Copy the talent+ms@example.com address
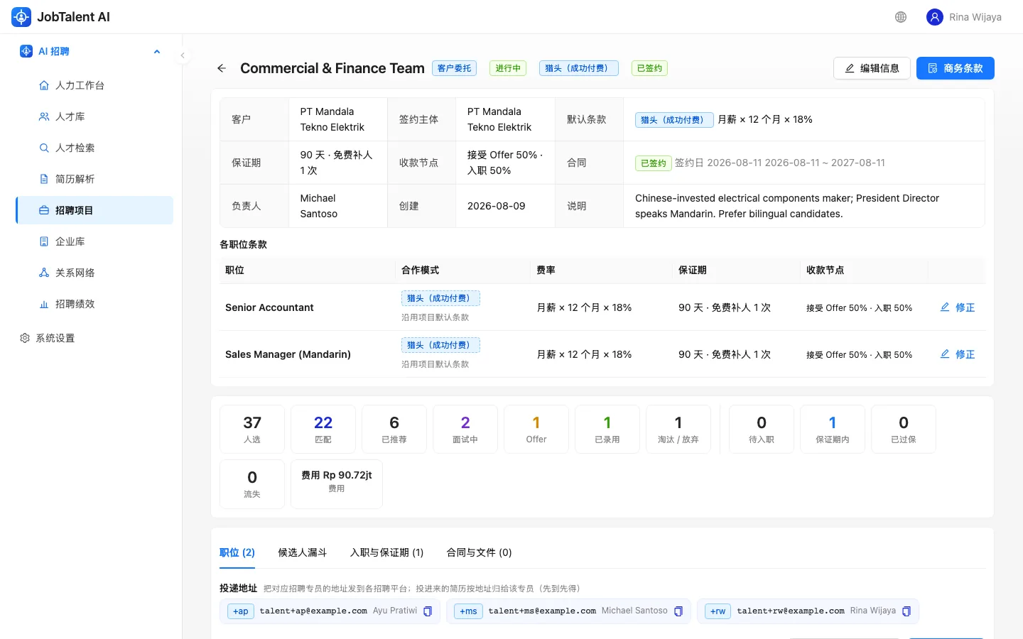 point(678,611)
